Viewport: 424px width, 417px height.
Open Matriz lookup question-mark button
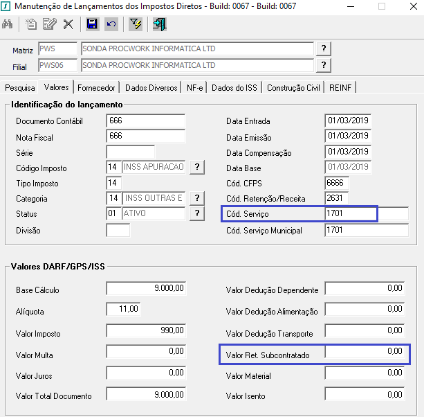[324, 48]
